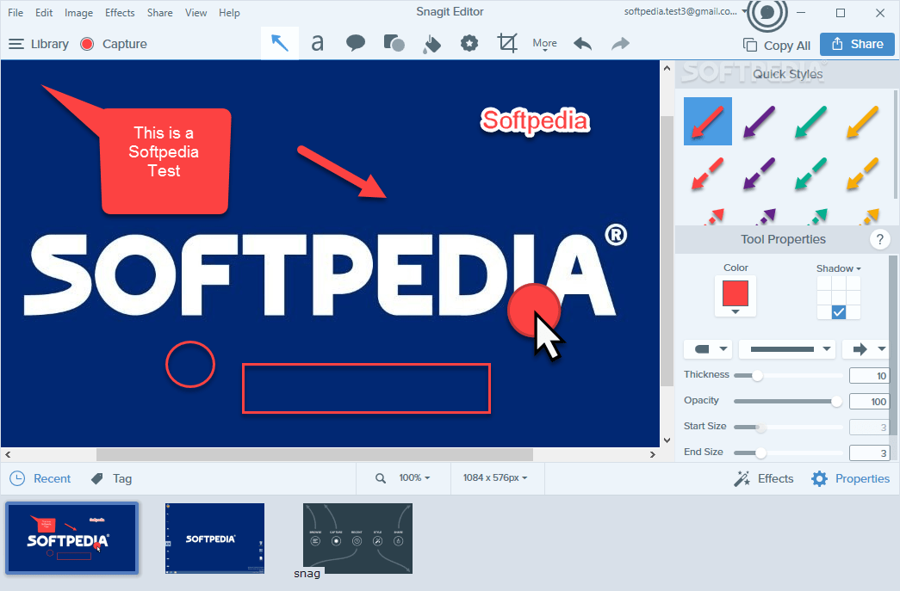Open the Shadow dropdown

point(838,268)
